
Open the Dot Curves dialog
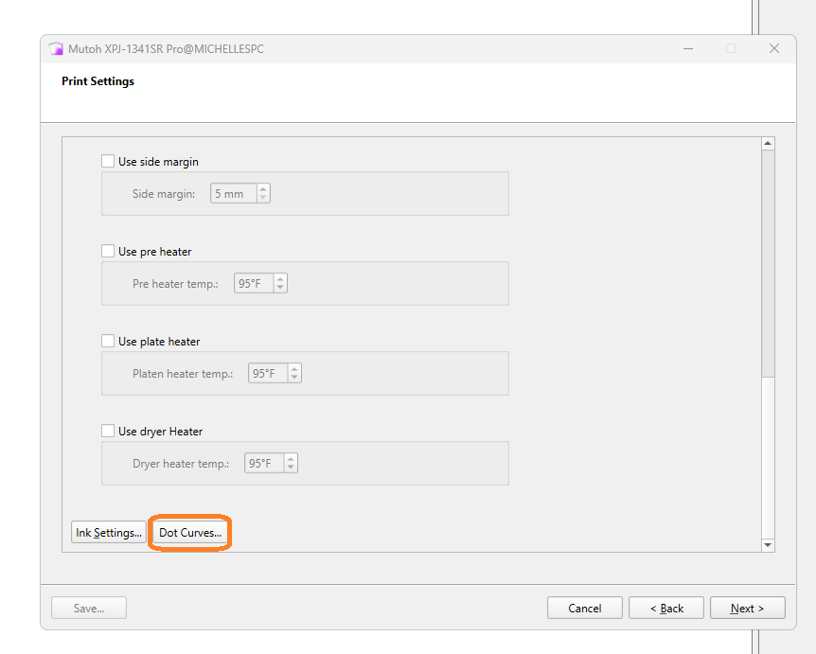(x=190, y=532)
